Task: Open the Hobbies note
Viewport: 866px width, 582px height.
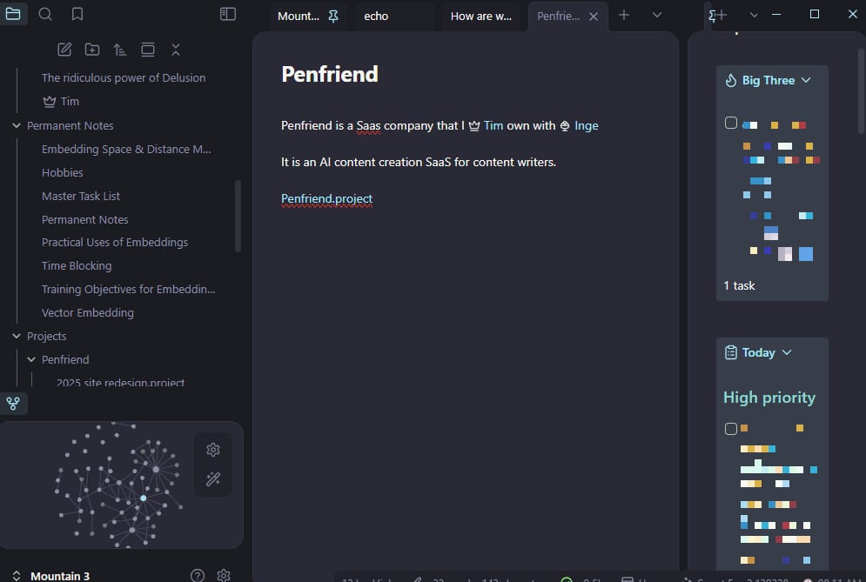Action: 63,173
